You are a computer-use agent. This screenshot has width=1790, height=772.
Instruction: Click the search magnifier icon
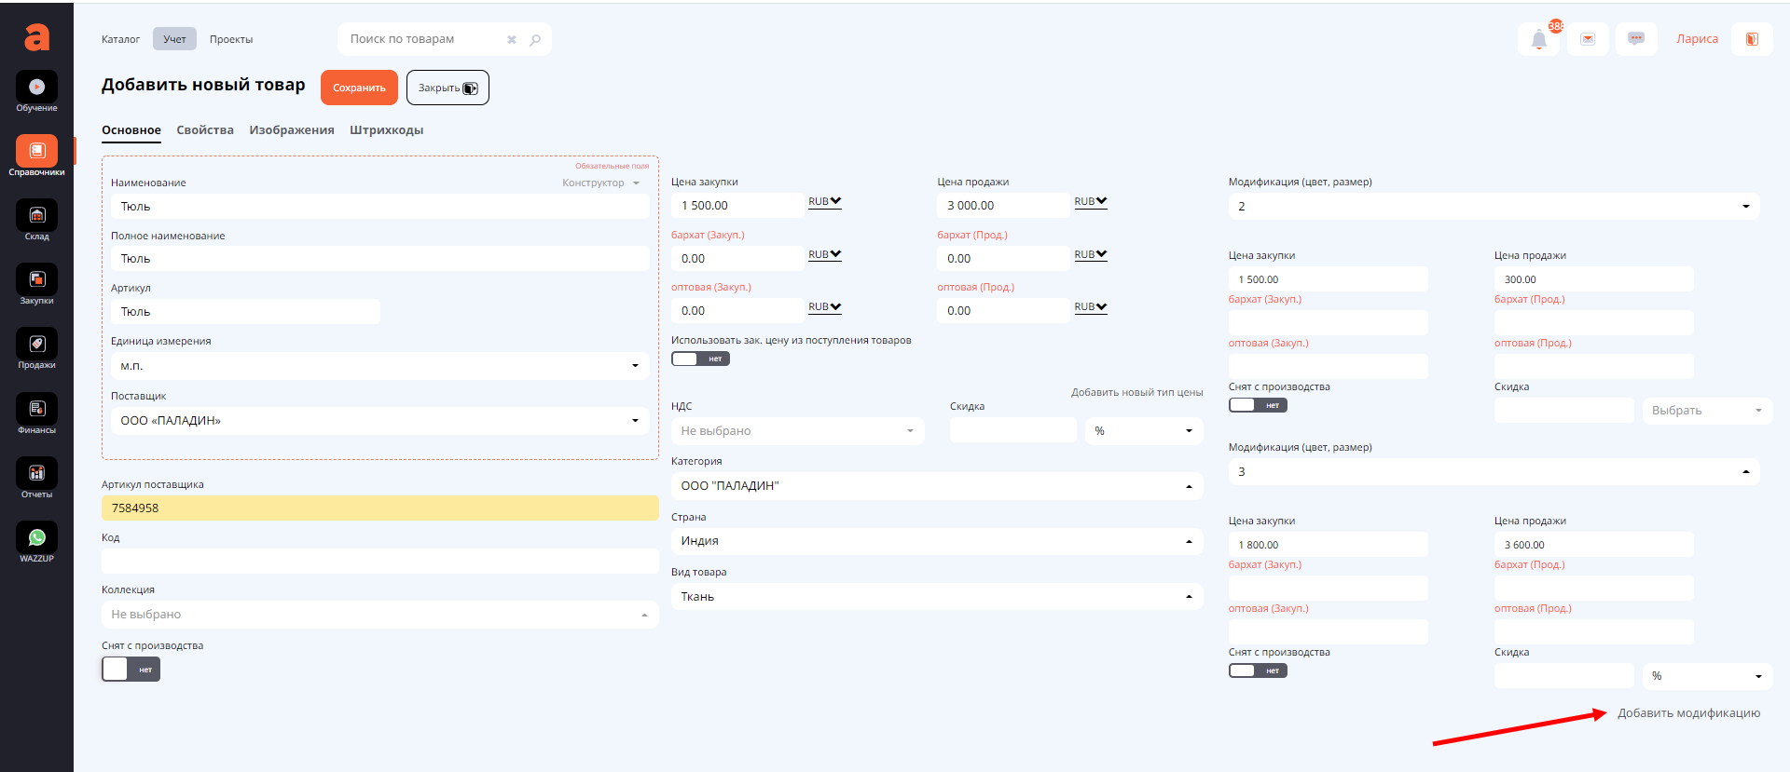point(535,40)
